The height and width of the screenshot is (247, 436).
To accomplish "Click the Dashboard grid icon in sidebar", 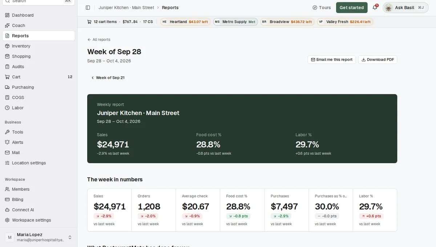I will click(x=7, y=15).
